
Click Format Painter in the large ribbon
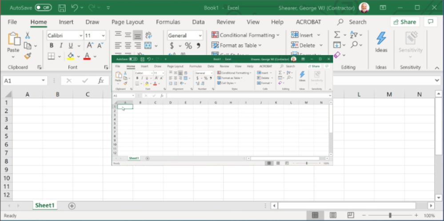[28, 56]
